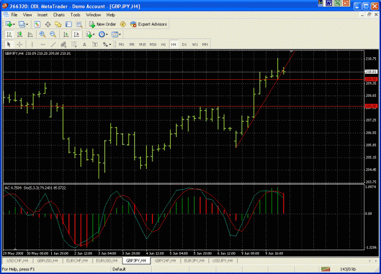Launch MetaEditor yellow diamond icon
This screenshot has height=274, width=381.
(x=123, y=24)
